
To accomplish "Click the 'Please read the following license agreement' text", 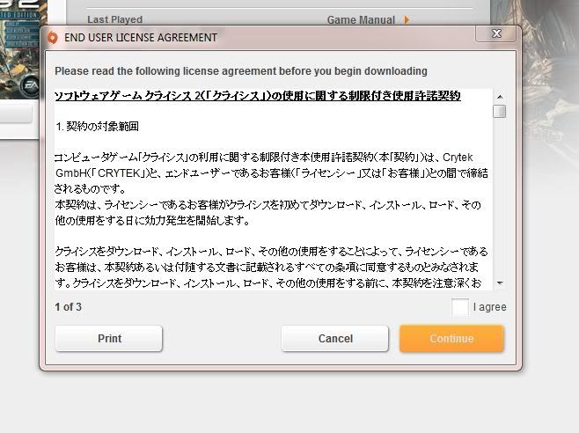I will 241,71.
